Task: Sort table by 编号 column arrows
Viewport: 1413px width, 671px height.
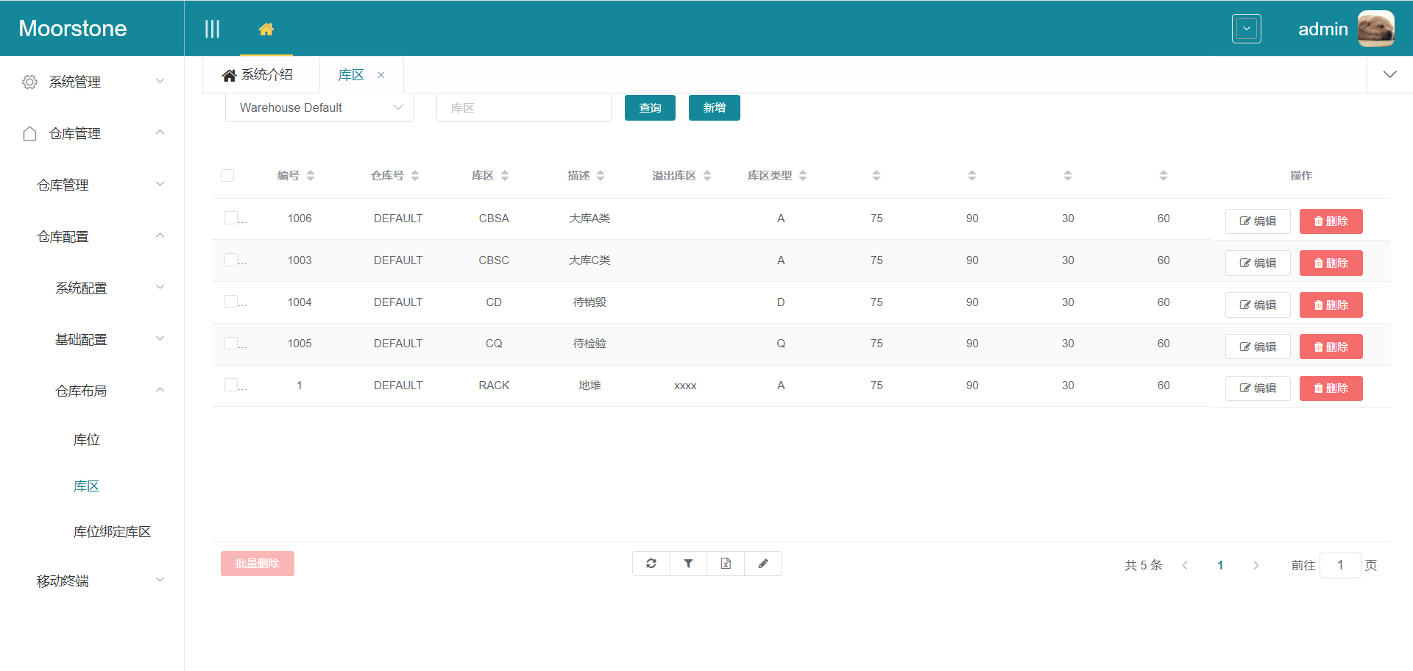Action: tap(311, 176)
